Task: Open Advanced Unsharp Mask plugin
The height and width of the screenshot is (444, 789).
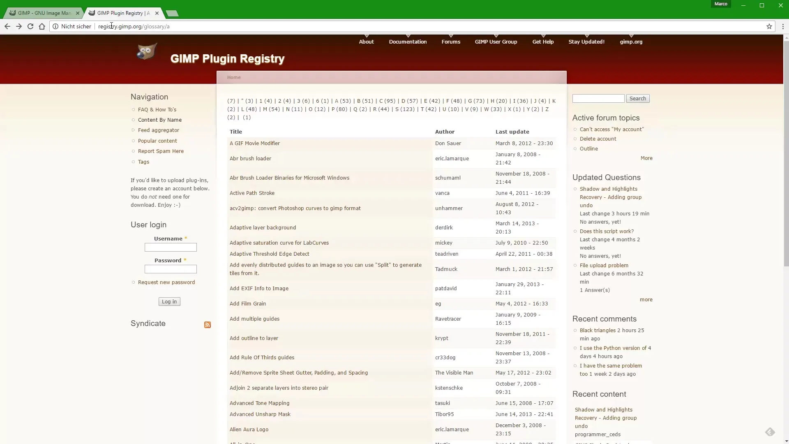Action: point(260,414)
